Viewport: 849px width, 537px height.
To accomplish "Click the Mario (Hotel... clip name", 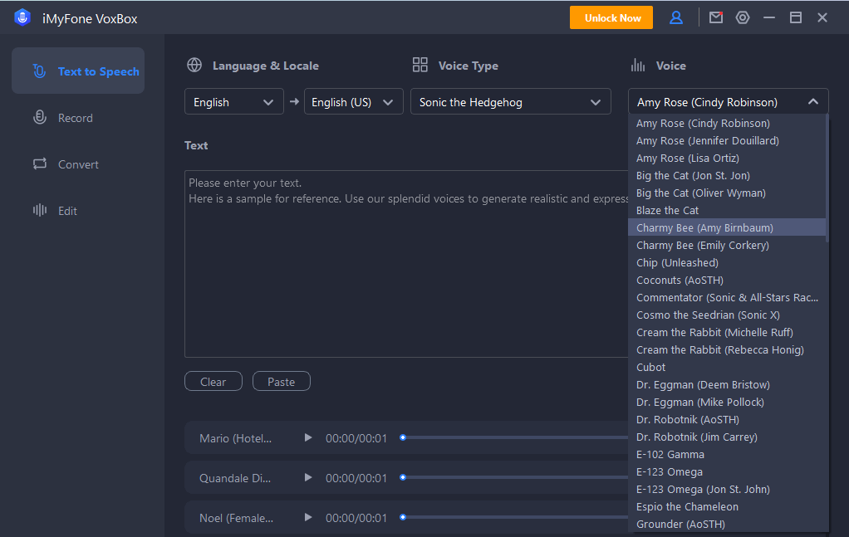I will [x=236, y=438].
